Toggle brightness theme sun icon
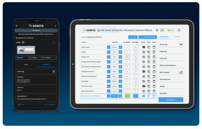202x129 pixels. pos(157,30)
